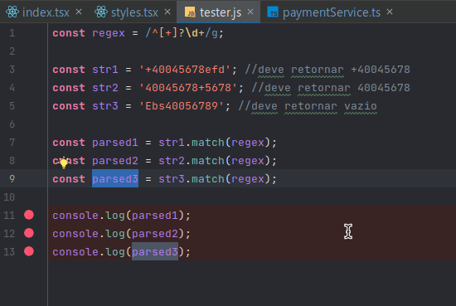Click the JS file icon on tester.js tab
The height and width of the screenshot is (306, 456).
pyautogui.click(x=190, y=12)
